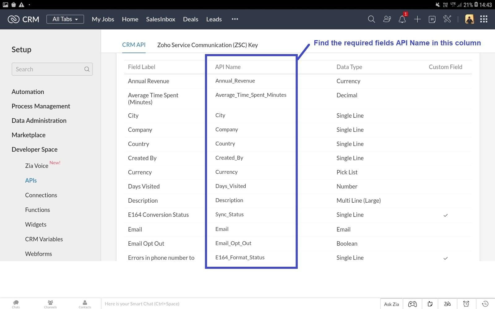
Task: Collapse Developer Space section
Action: pos(34,150)
